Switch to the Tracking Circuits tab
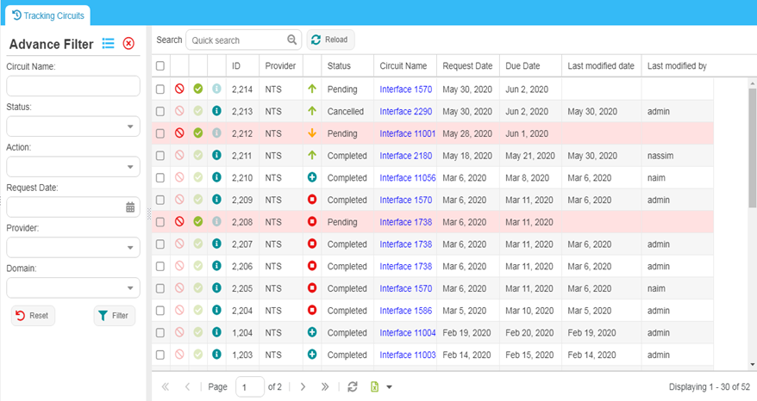The width and height of the screenshot is (757, 401). tap(48, 15)
